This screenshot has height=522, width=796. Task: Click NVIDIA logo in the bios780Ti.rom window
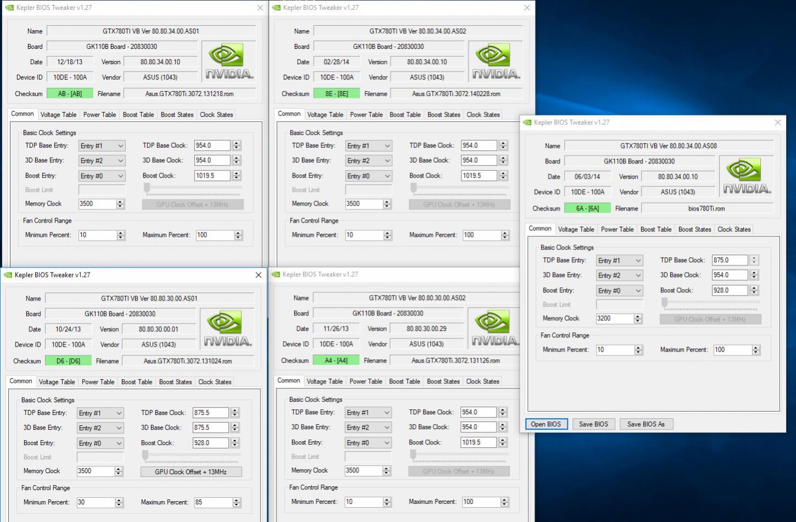(747, 177)
